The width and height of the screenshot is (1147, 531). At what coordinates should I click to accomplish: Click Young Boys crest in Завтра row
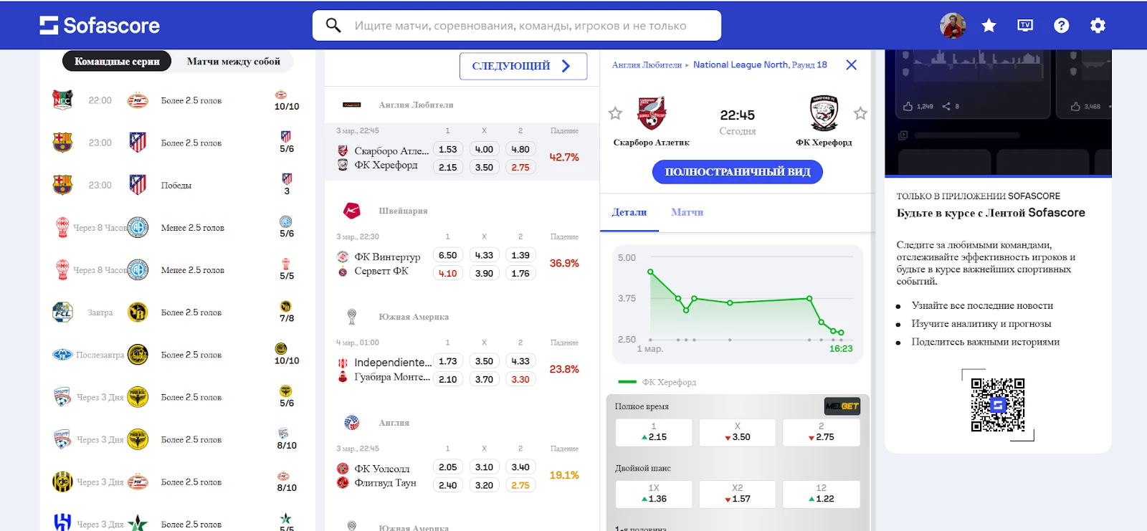138,312
